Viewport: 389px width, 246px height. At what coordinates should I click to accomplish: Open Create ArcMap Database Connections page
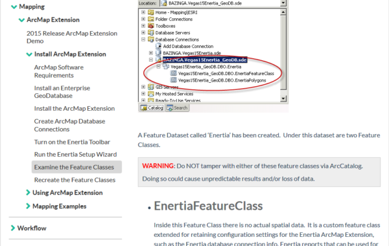pos(70,125)
